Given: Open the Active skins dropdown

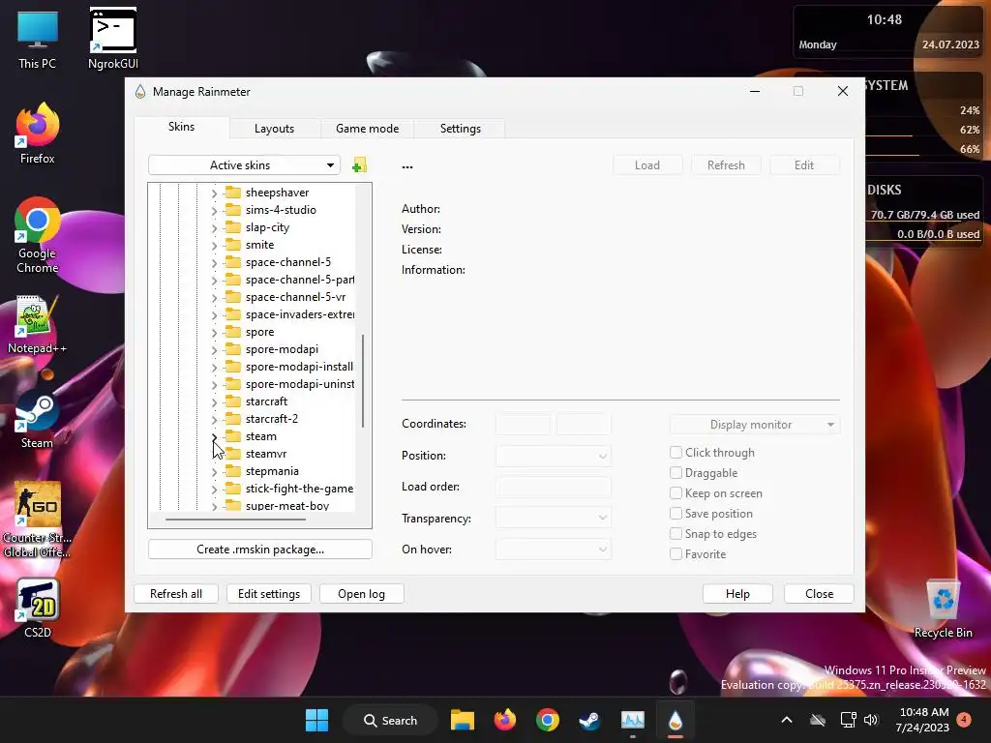Looking at the screenshot, I should [x=244, y=164].
